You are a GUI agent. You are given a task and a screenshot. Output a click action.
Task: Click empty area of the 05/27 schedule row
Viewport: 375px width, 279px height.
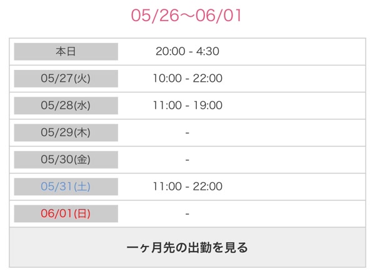[x=292, y=79]
